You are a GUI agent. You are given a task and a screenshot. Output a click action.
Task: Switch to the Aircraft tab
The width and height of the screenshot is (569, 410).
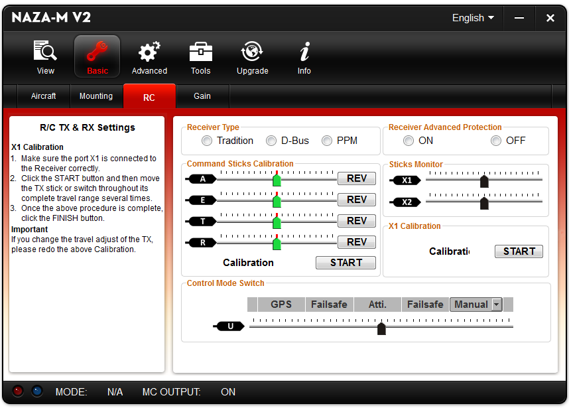point(44,96)
